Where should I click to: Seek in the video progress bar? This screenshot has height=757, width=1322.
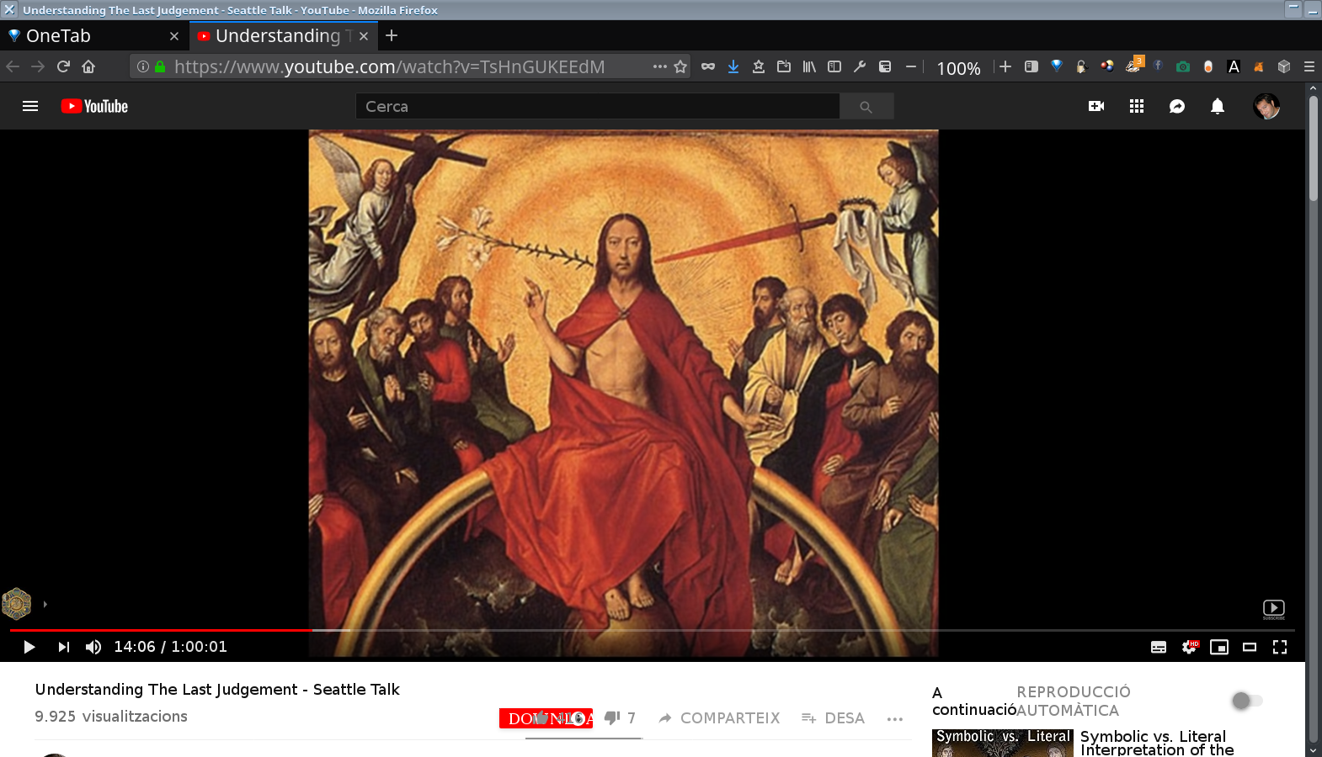click(652, 629)
